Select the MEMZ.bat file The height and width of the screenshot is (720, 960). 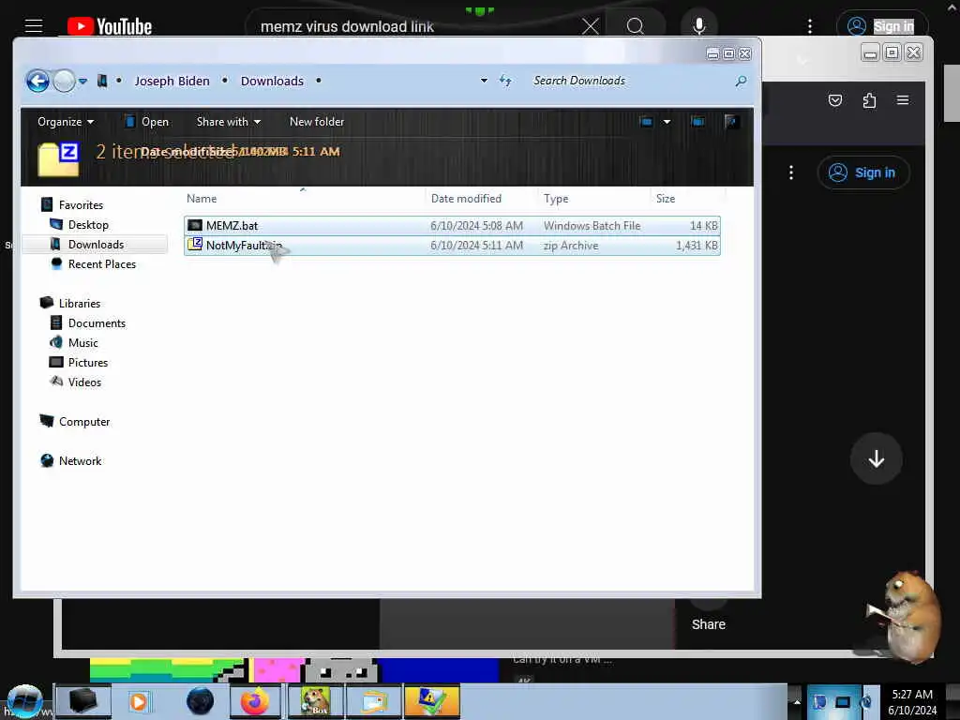point(452,225)
